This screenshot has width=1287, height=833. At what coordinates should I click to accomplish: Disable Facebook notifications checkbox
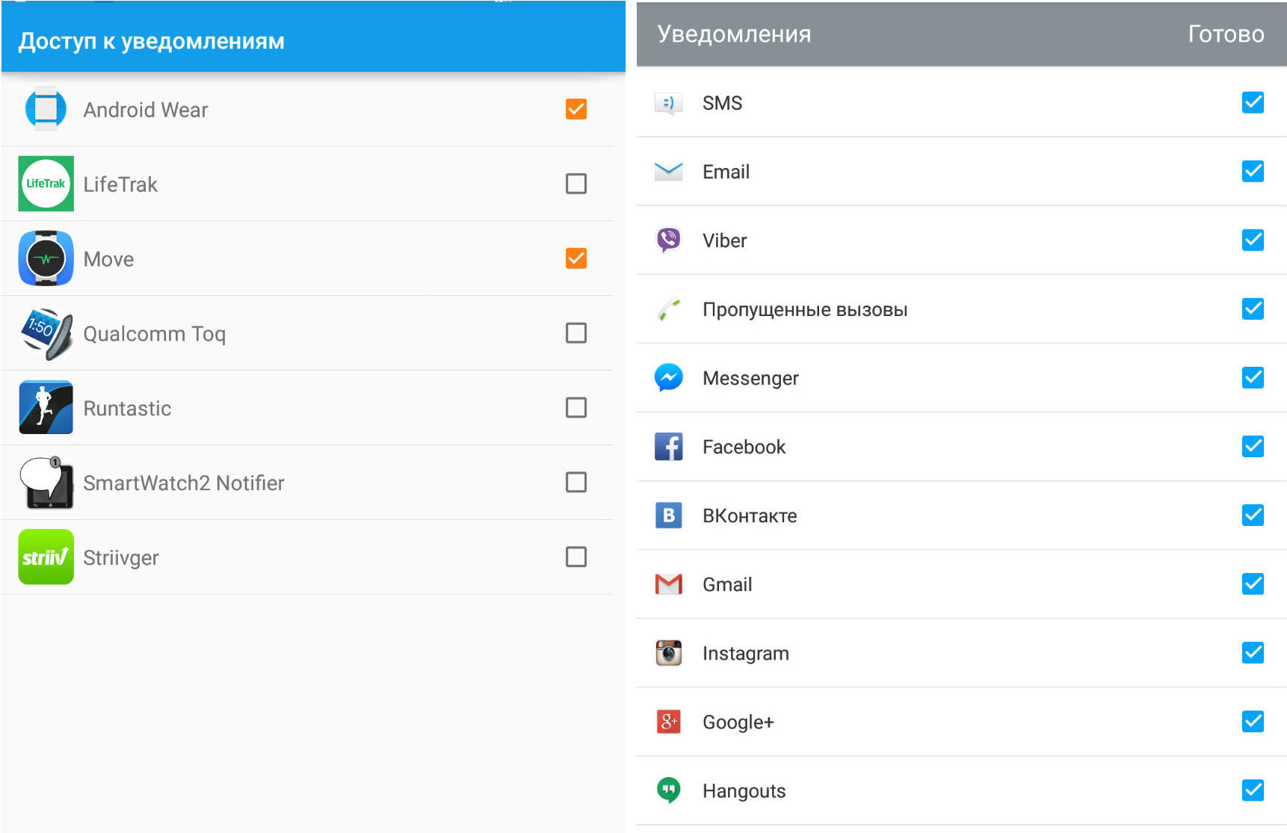1253,446
